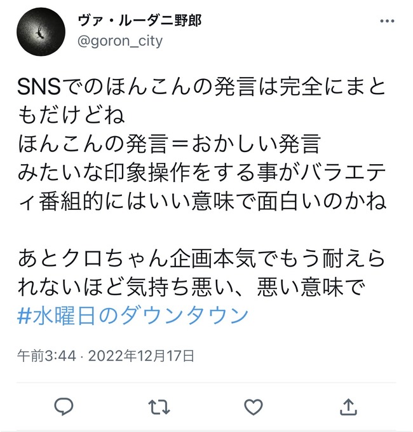The width and height of the screenshot is (413, 432).
Task: Click the line starting SNSでのほんこんの発言
Action: pos(201,87)
